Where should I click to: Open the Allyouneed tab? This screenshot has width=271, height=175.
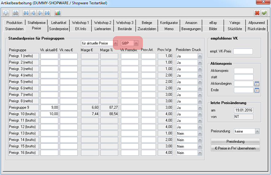pyautogui.click(x=257, y=23)
